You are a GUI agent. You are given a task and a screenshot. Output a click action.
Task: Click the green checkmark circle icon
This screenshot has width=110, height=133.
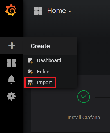coord(84,97)
